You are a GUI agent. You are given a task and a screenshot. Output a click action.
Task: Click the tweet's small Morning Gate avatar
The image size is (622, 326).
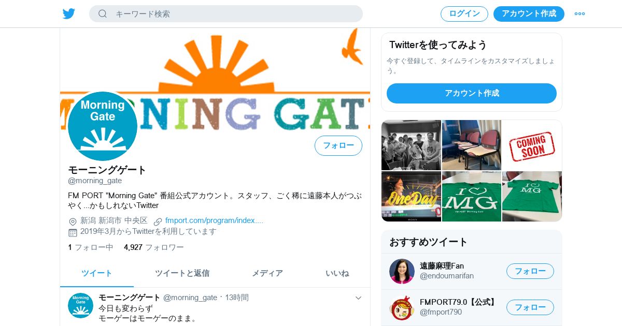coord(80,305)
